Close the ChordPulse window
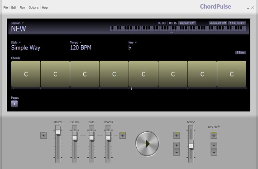This screenshot has height=169, width=258. 253,7
